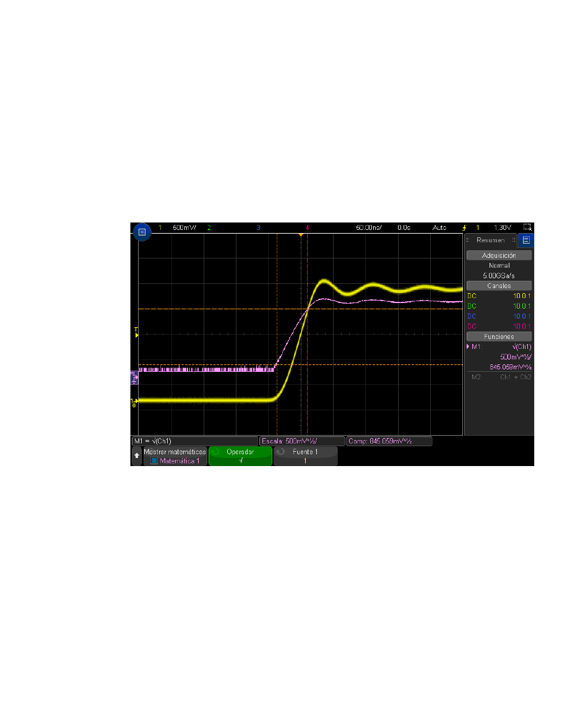The height and width of the screenshot is (722, 588).
Task: Click the zoom box selection icon
Action: point(527,227)
